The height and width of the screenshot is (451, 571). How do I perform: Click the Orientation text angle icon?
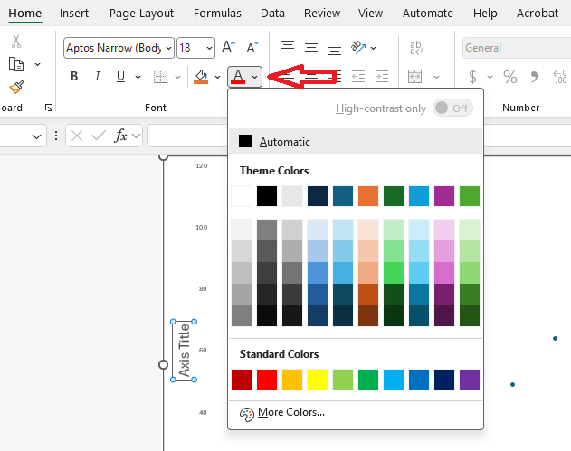coord(358,47)
